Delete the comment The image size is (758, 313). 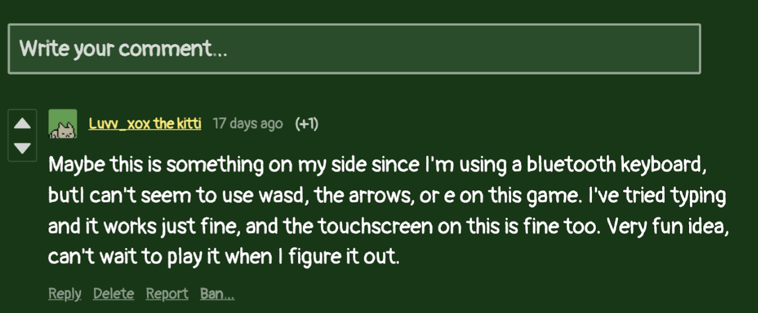[113, 293]
